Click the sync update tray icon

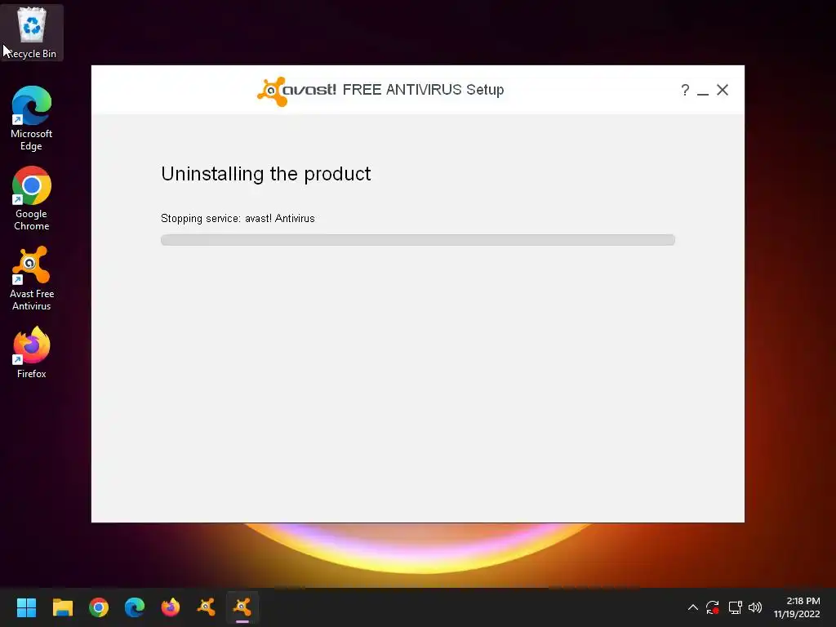coord(713,607)
